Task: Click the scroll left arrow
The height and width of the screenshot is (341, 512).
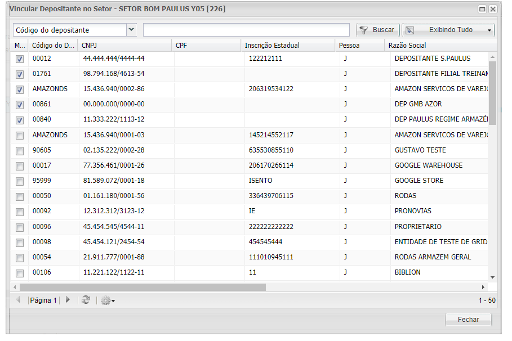Action: coord(15,287)
